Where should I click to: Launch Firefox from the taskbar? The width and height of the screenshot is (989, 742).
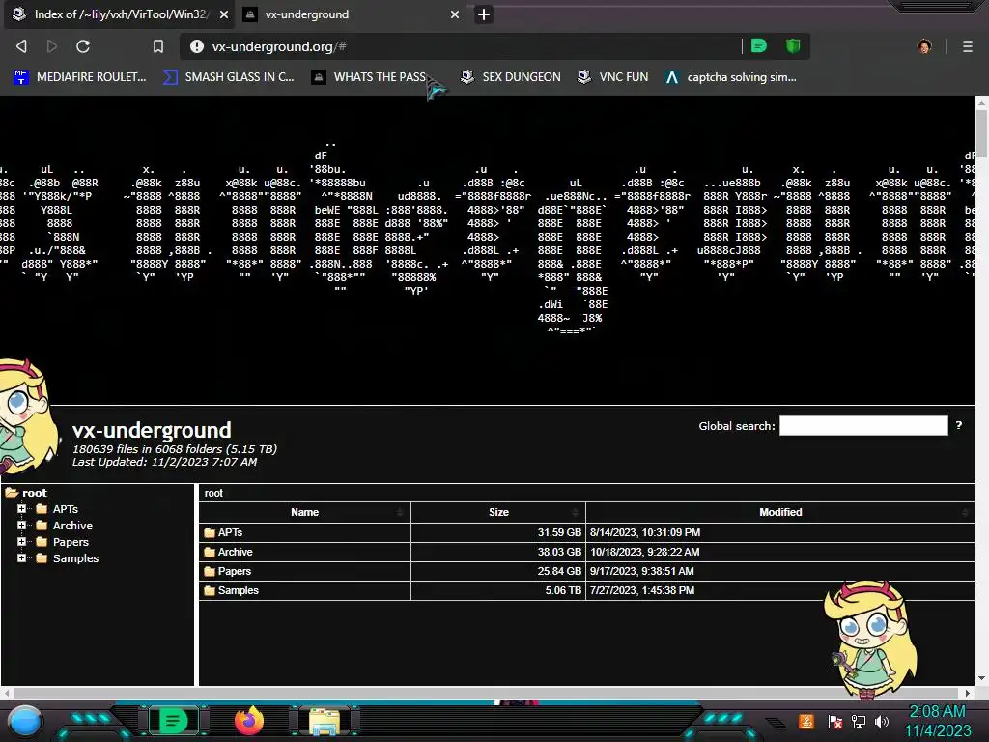coord(249,721)
